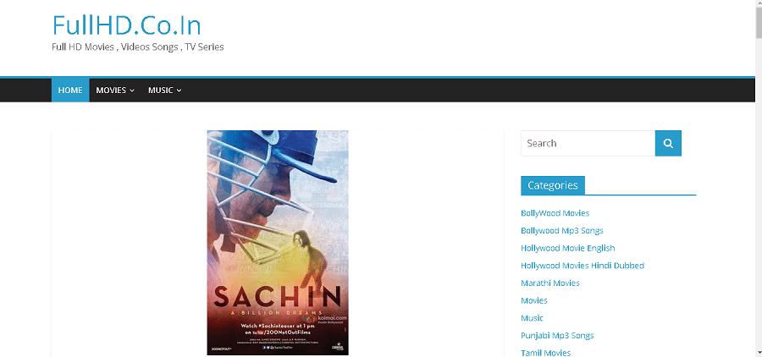The image size is (762, 357).
Task: Open the Marathi Movies category
Action: 550,283
